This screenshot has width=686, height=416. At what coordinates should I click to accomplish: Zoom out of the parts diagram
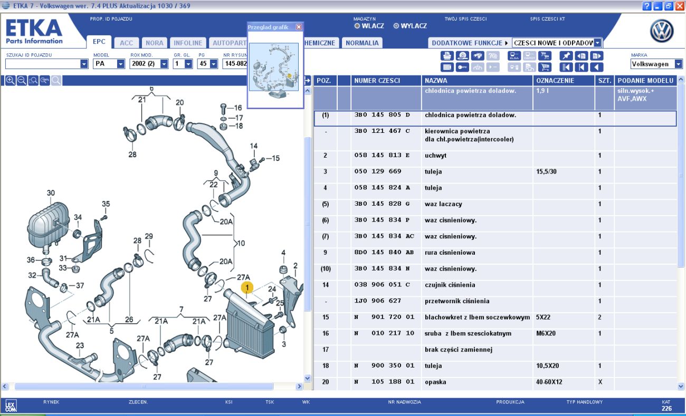(22, 80)
